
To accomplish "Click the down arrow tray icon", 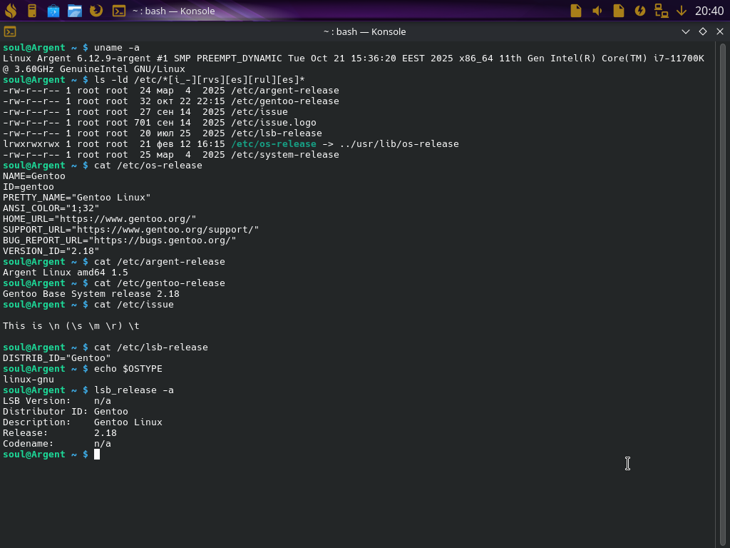I will coord(682,11).
